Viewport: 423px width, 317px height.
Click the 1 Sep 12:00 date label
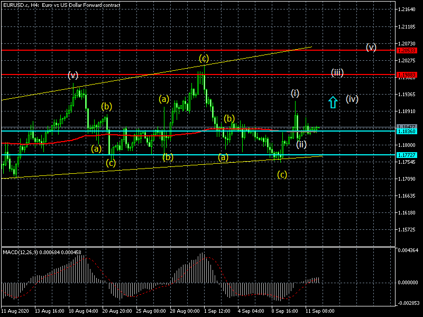(217, 311)
